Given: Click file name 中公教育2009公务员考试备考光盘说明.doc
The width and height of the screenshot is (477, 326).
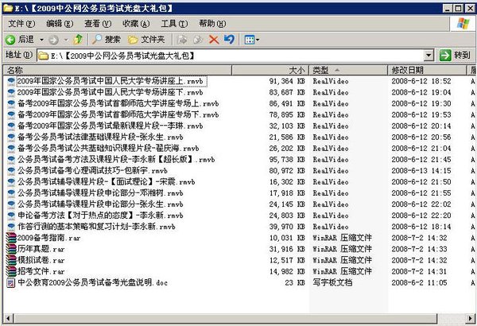Looking at the screenshot, I should click(92, 283).
